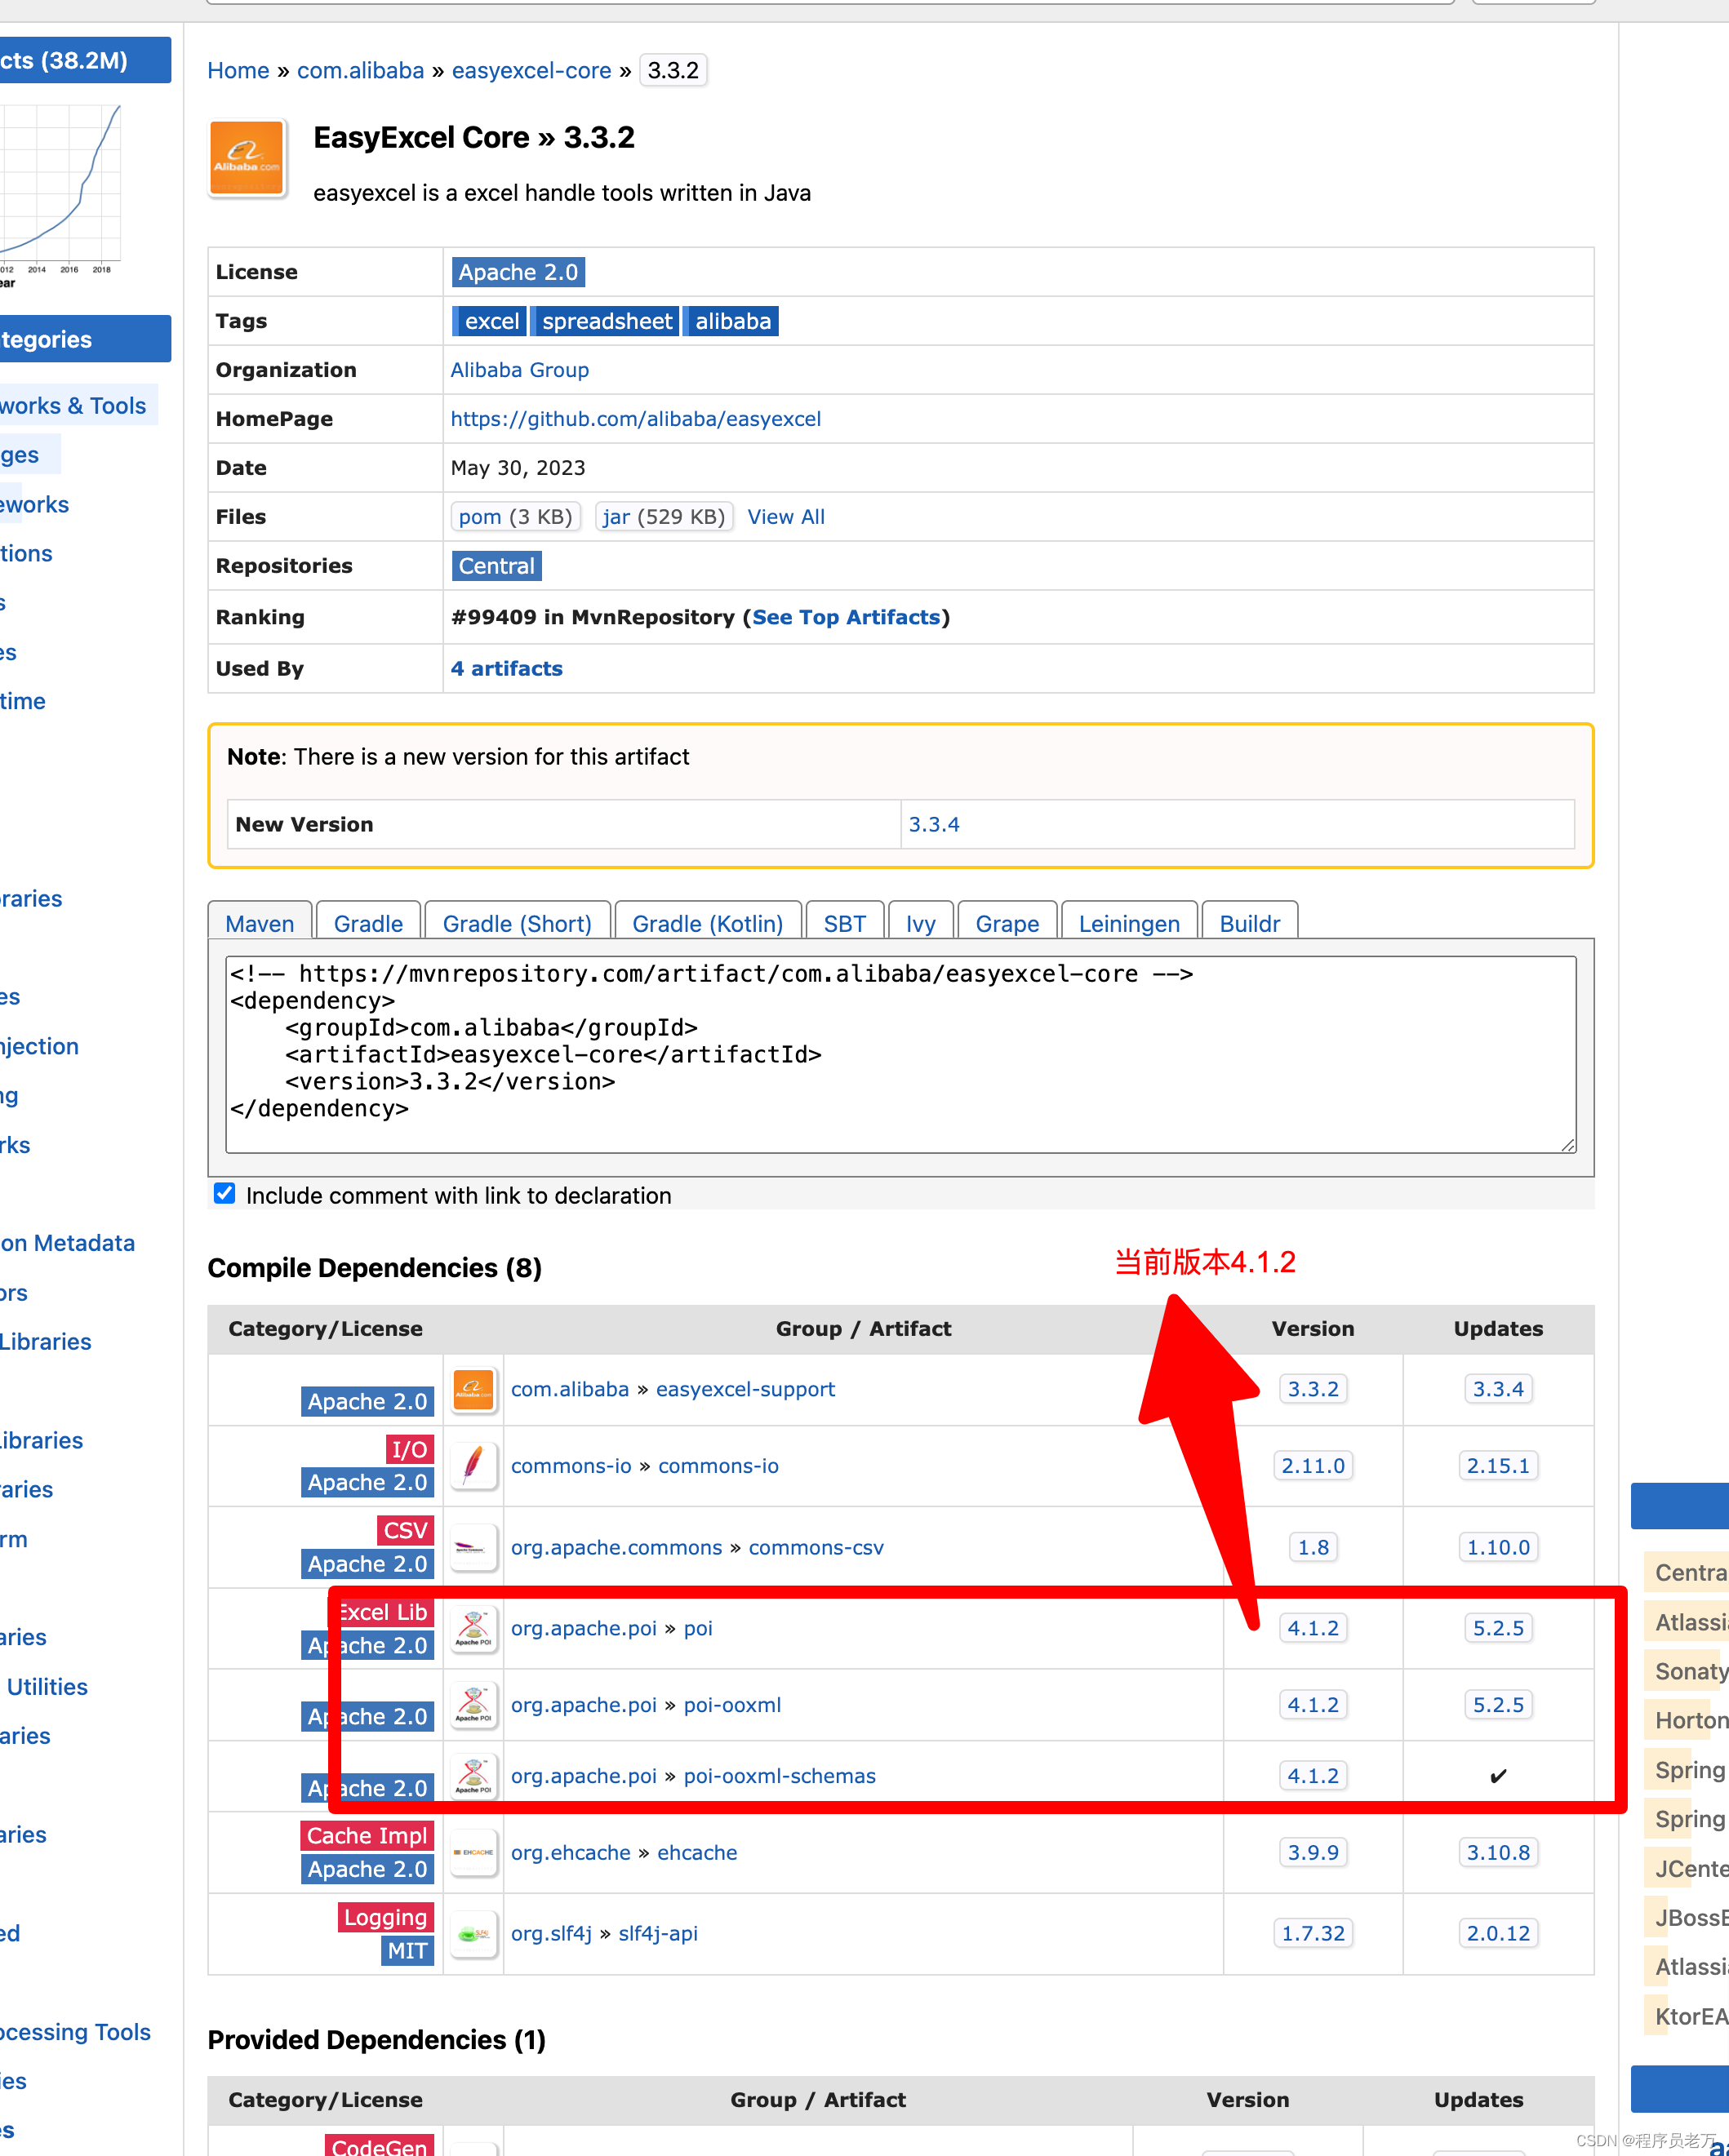Switch to the Gradle tab
The height and width of the screenshot is (2156, 1729).
pyautogui.click(x=367, y=922)
